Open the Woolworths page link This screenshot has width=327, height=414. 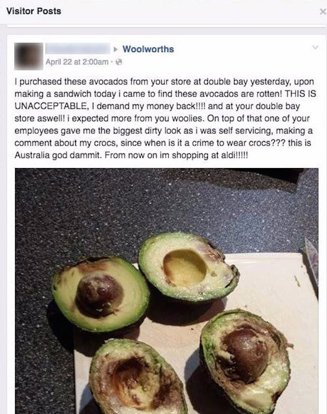click(148, 49)
